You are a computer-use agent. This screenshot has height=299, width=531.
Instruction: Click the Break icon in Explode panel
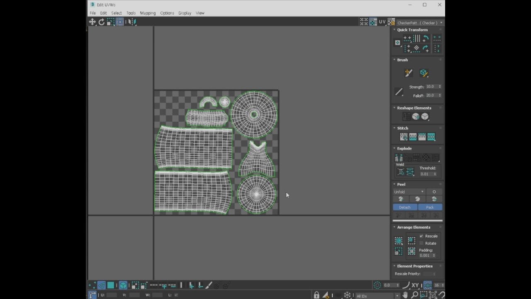click(x=399, y=158)
